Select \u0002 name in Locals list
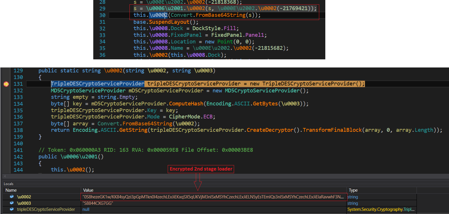The width and height of the screenshot is (449, 214). point(24,197)
